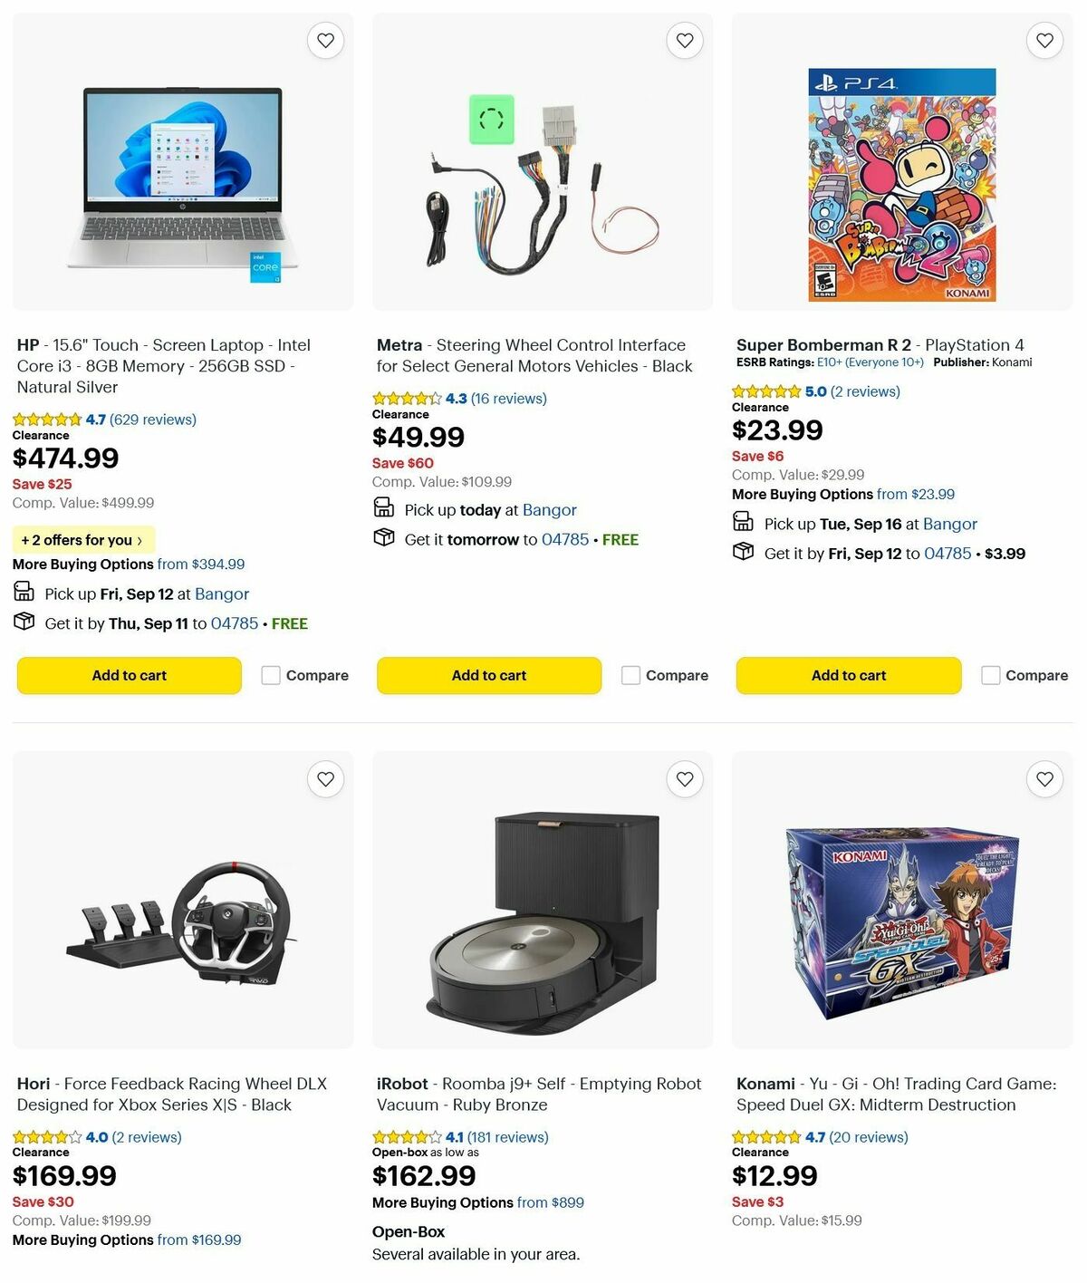The width and height of the screenshot is (1087, 1283).
Task: Click the heart icon on Super Bomberman R 2
Action: 1044,40
